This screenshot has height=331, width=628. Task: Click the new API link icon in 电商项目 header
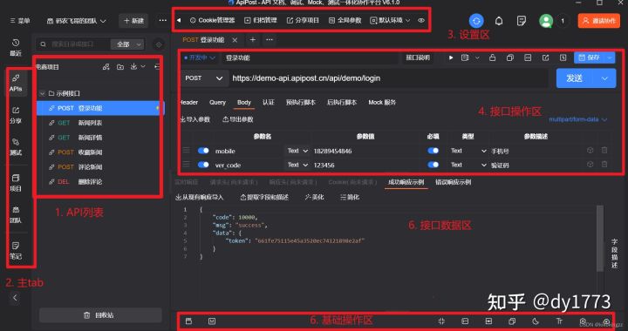tap(106, 67)
